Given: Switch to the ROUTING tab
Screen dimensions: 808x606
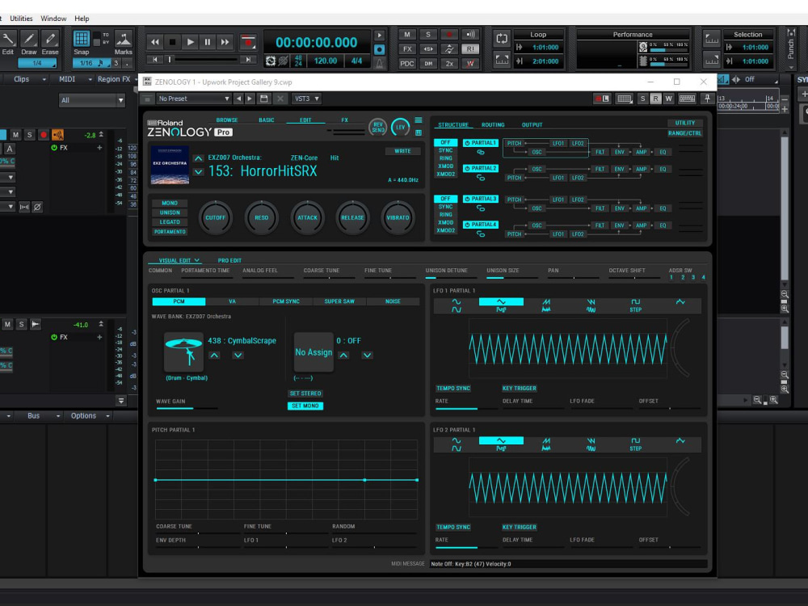Looking at the screenshot, I should pyautogui.click(x=493, y=124).
